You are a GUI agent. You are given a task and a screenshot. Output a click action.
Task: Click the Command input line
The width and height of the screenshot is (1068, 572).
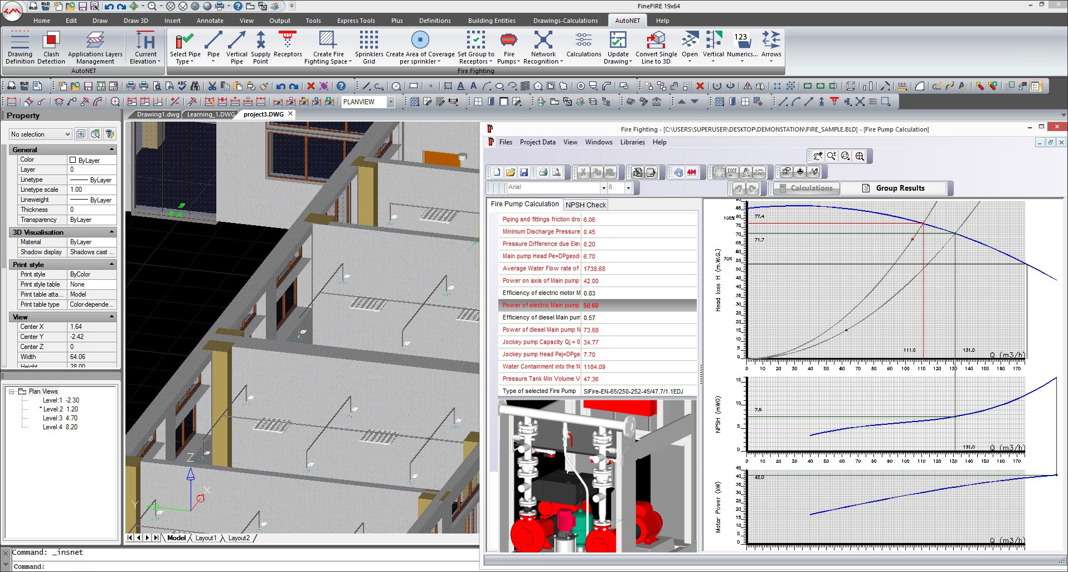point(245,566)
